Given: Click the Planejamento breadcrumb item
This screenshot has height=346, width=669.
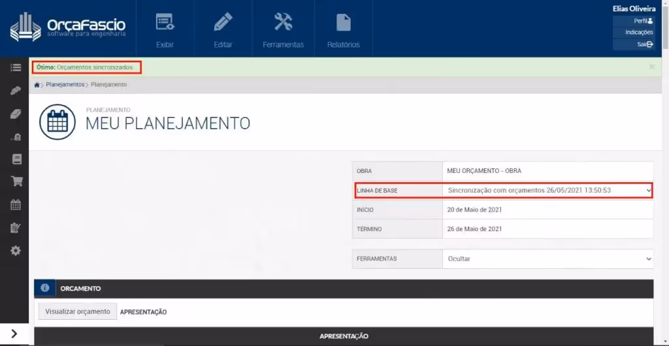Looking at the screenshot, I should 109,85.
